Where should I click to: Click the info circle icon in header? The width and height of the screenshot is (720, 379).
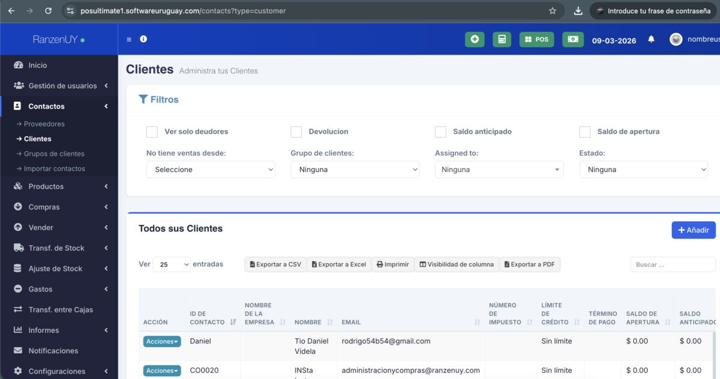[x=143, y=39]
